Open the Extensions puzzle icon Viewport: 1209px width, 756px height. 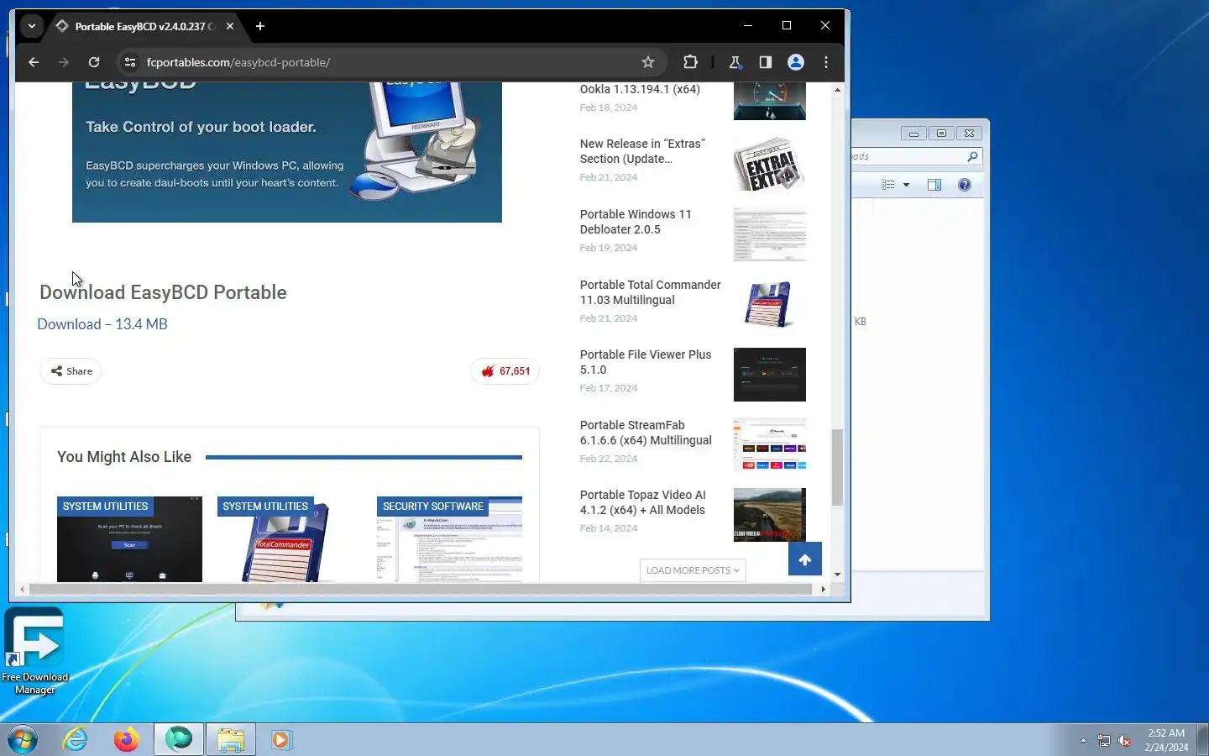coord(690,62)
